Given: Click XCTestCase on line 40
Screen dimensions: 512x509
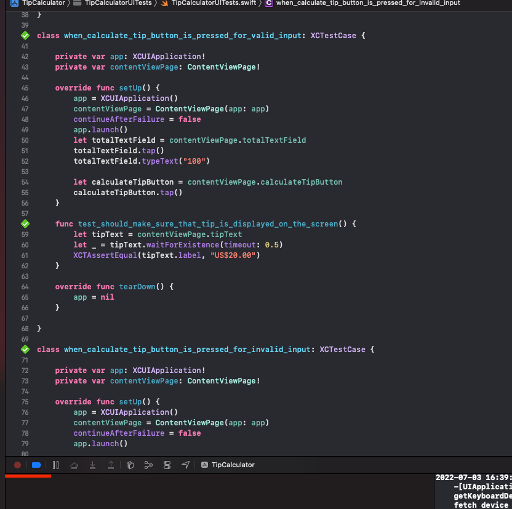Looking at the screenshot, I should coord(333,36).
